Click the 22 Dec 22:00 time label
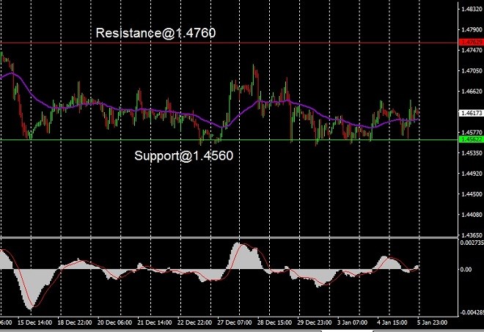This screenshot has width=484, height=332. (194, 322)
